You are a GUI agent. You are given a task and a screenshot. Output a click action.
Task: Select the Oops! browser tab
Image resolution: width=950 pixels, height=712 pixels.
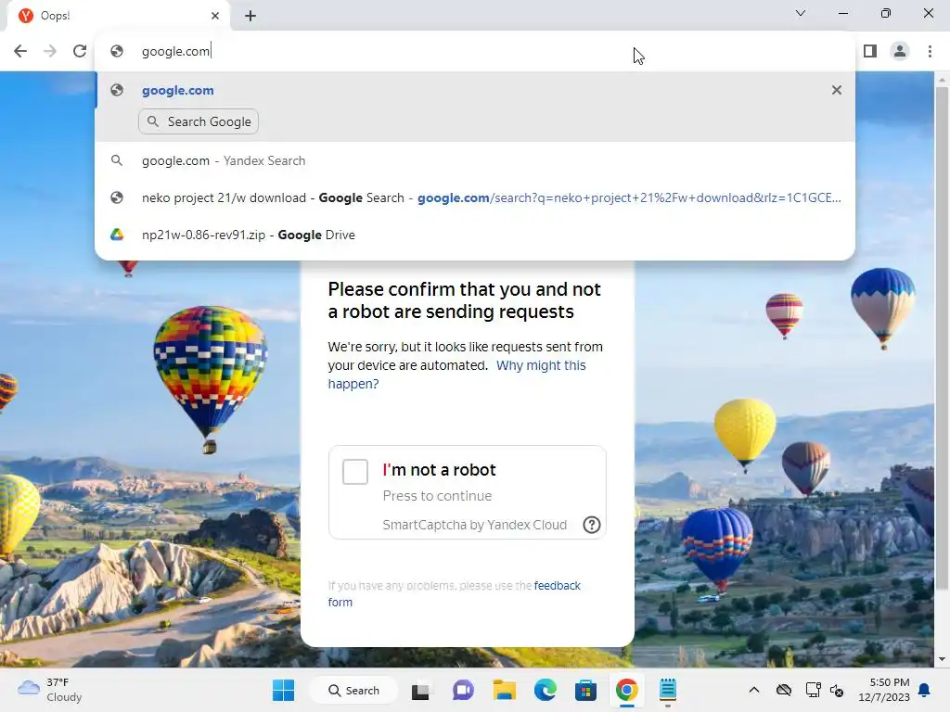(119, 16)
